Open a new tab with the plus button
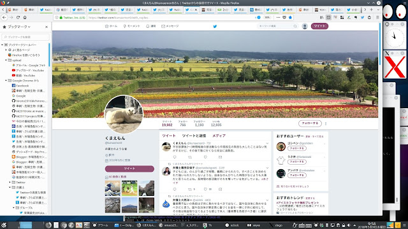The image size is (408, 229). (x=371, y=10)
